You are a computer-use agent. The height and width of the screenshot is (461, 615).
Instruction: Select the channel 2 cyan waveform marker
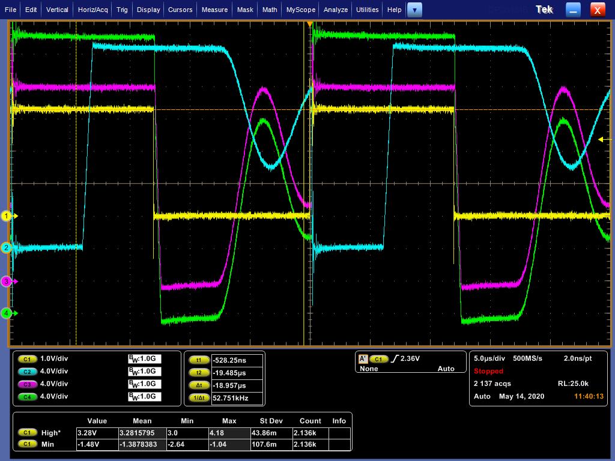7,247
